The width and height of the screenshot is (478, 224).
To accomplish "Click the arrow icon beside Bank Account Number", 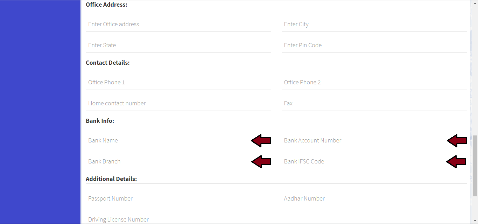I will pyautogui.click(x=457, y=141).
